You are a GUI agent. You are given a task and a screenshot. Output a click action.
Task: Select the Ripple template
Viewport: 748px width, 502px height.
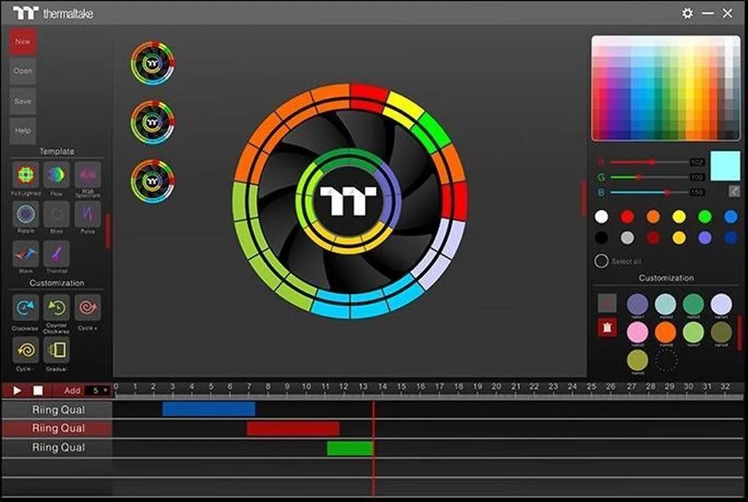point(26,214)
